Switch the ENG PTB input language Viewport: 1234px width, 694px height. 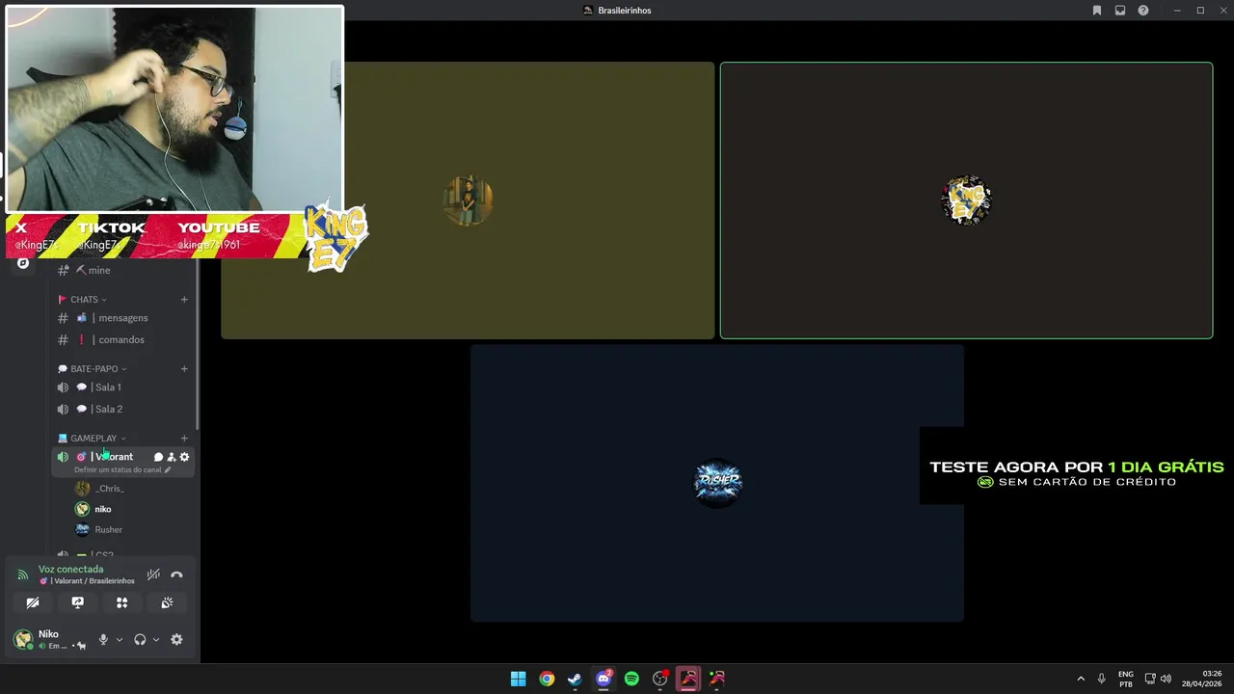pos(1125,679)
